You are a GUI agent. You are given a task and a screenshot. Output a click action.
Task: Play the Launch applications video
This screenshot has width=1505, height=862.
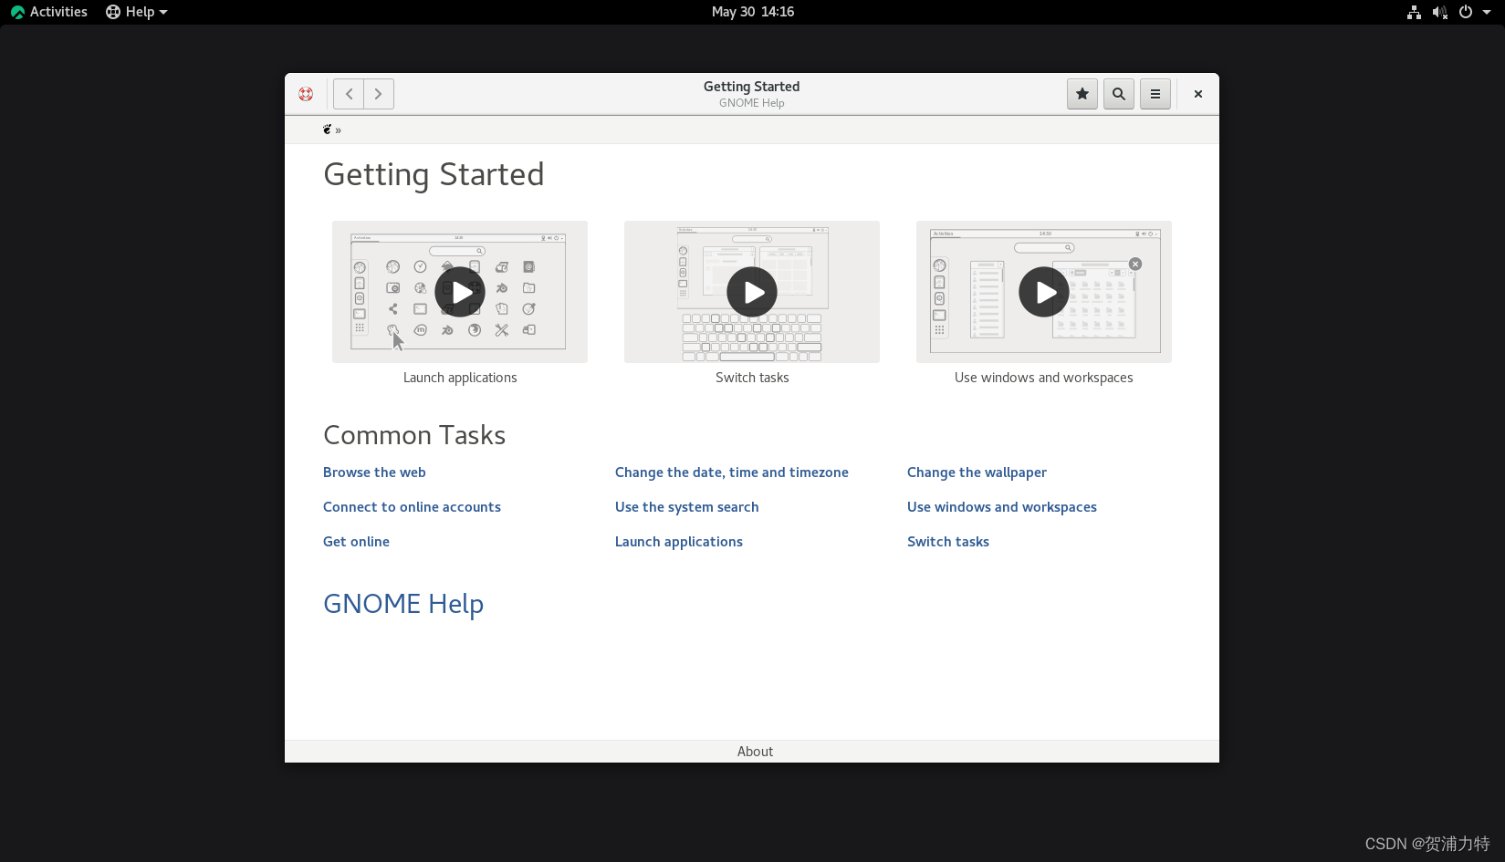click(x=460, y=292)
